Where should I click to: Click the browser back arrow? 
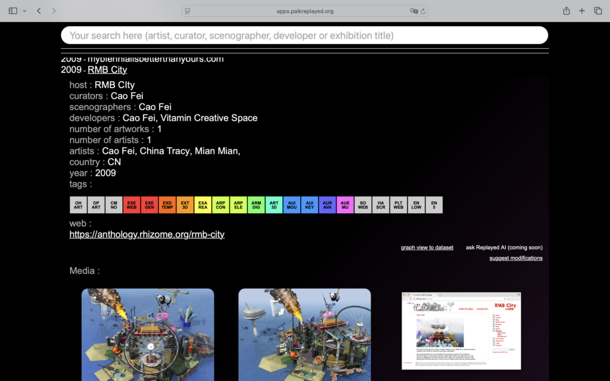(39, 11)
